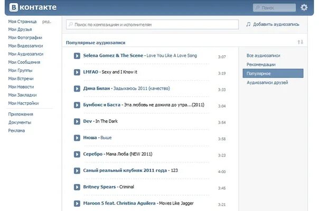Open Мои Группы in sidebar
This screenshot has width=319, height=211.
[x=20, y=71]
